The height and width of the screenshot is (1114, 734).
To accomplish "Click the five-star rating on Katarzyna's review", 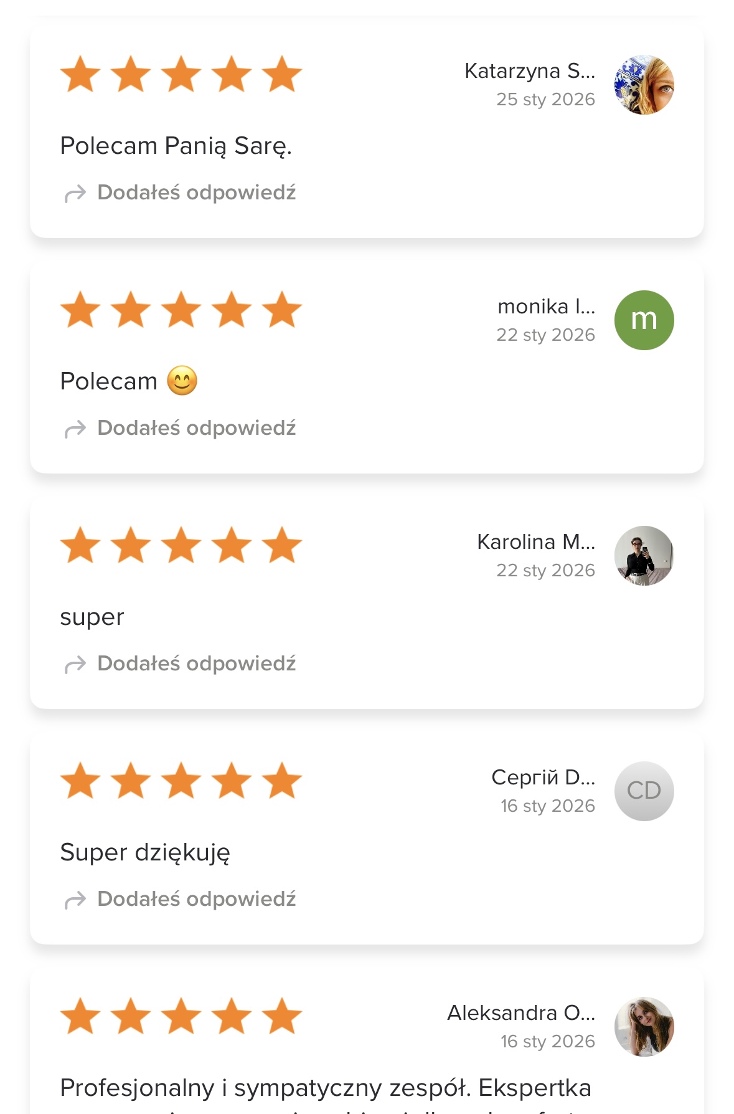I will click(x=181, y=74).
